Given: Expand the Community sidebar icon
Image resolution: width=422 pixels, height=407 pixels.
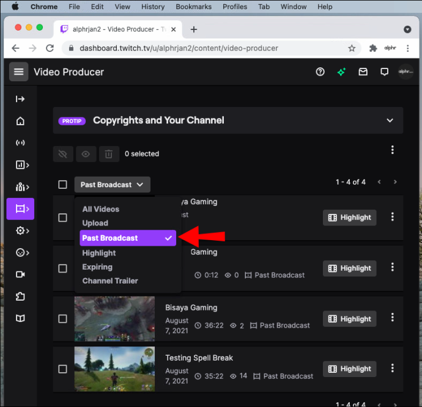Looking at the screenshot, I should click(x=23, y=186).
